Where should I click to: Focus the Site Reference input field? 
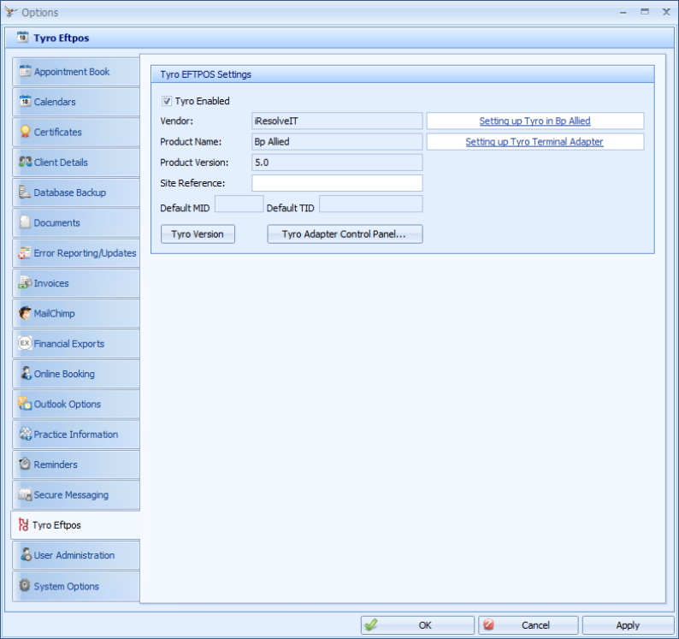click(337, 183)
